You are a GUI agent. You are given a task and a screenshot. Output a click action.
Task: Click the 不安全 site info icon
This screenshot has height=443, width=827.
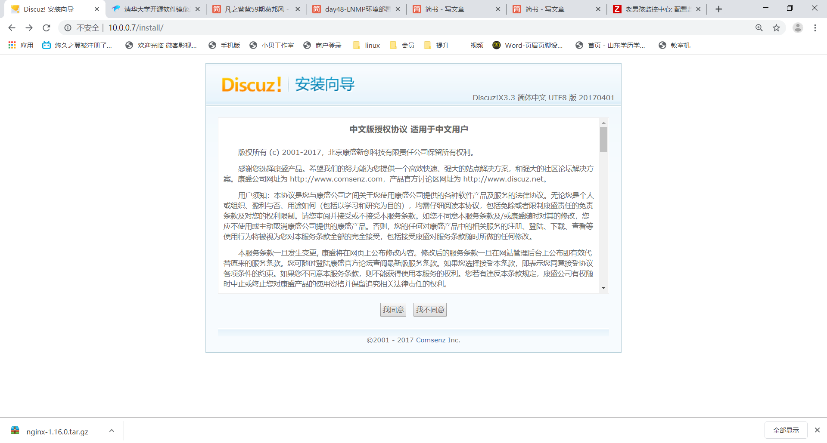68,28
